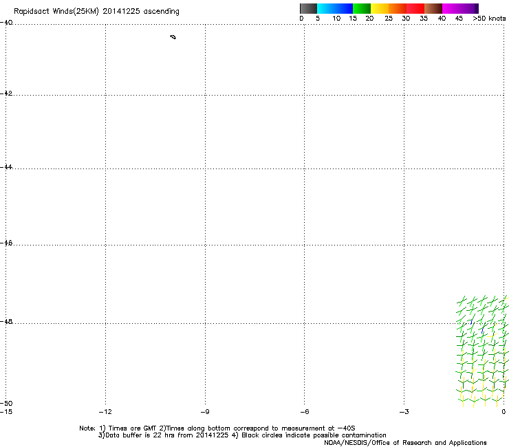Click the small black contour mark near -40 latitude
The image size is (509, 447).
coord(173,37)
